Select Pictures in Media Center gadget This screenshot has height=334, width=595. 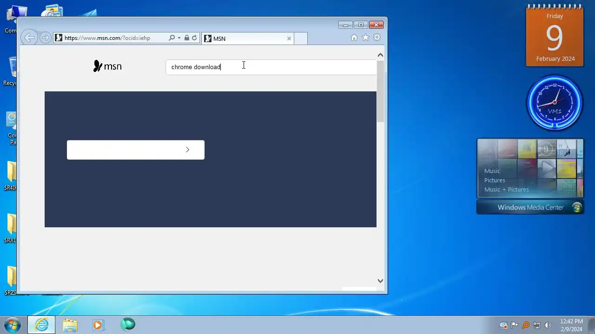495,180
